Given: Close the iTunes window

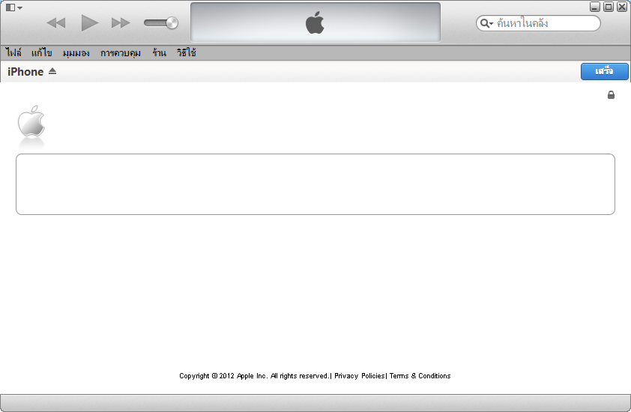Looking at the screenshot, I should point(622,7).
